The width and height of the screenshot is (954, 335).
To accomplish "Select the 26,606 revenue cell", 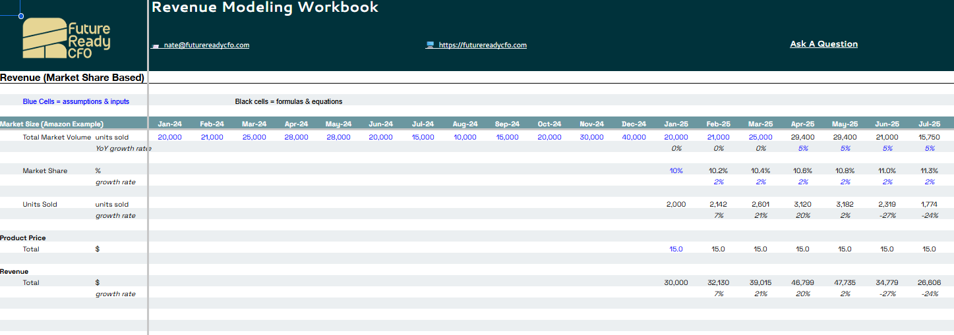I will click(x=930, y=282).
